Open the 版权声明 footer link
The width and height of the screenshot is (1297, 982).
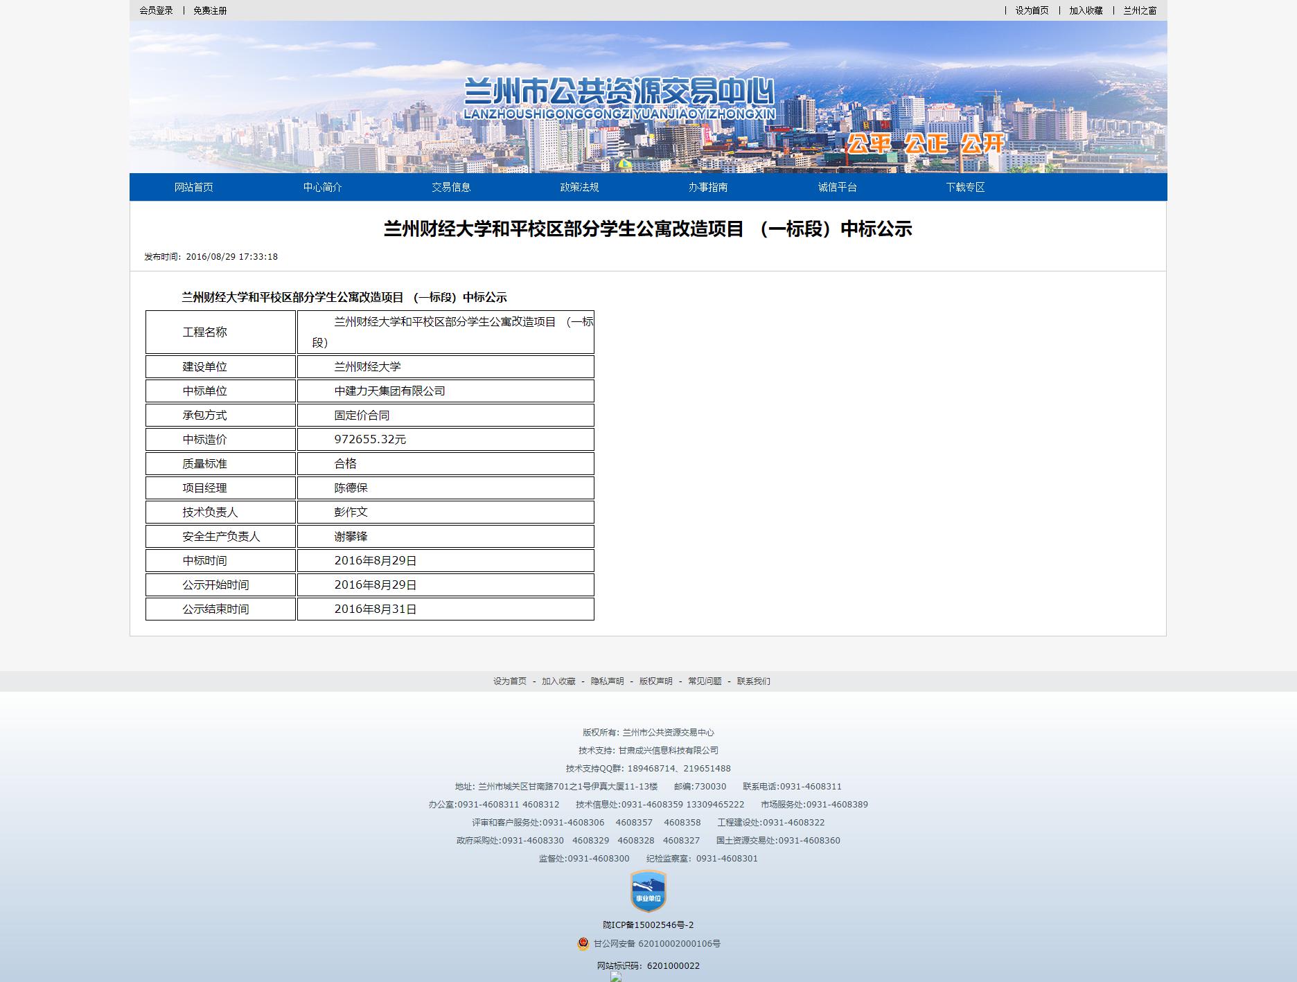coord(655,681)
